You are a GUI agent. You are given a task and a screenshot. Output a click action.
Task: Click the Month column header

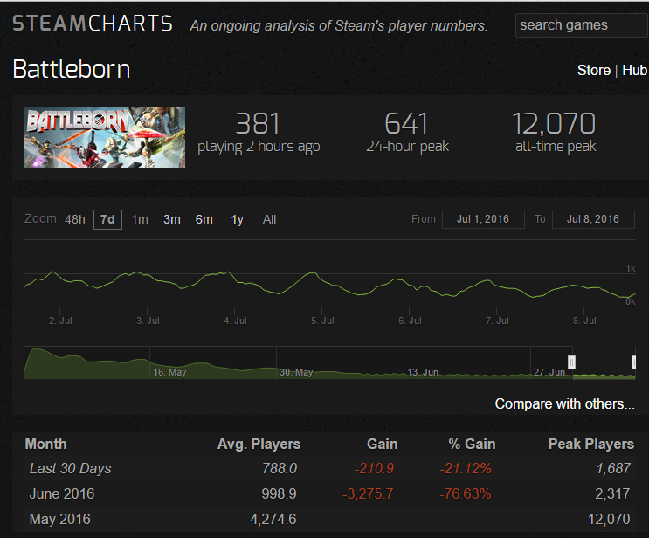[46, 444]
